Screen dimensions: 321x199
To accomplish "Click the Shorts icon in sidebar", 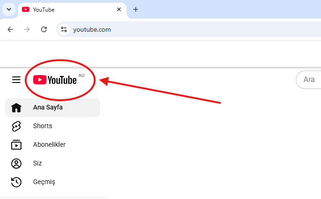I will (16, 126).
